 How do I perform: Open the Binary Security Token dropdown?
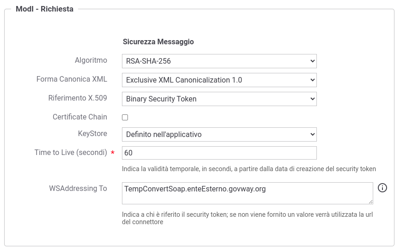[219, 99]
